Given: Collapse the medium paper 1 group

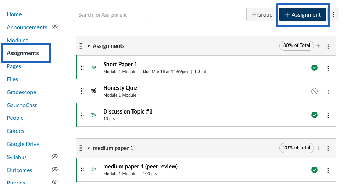Looking at the screenshot, I should (89, 148).
